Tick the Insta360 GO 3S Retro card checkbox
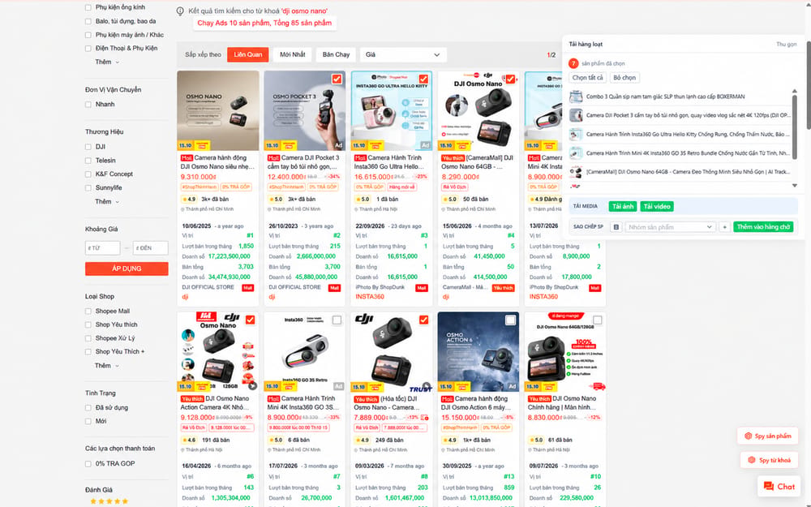This screenshot has height=507, width=811. (337, 320)
